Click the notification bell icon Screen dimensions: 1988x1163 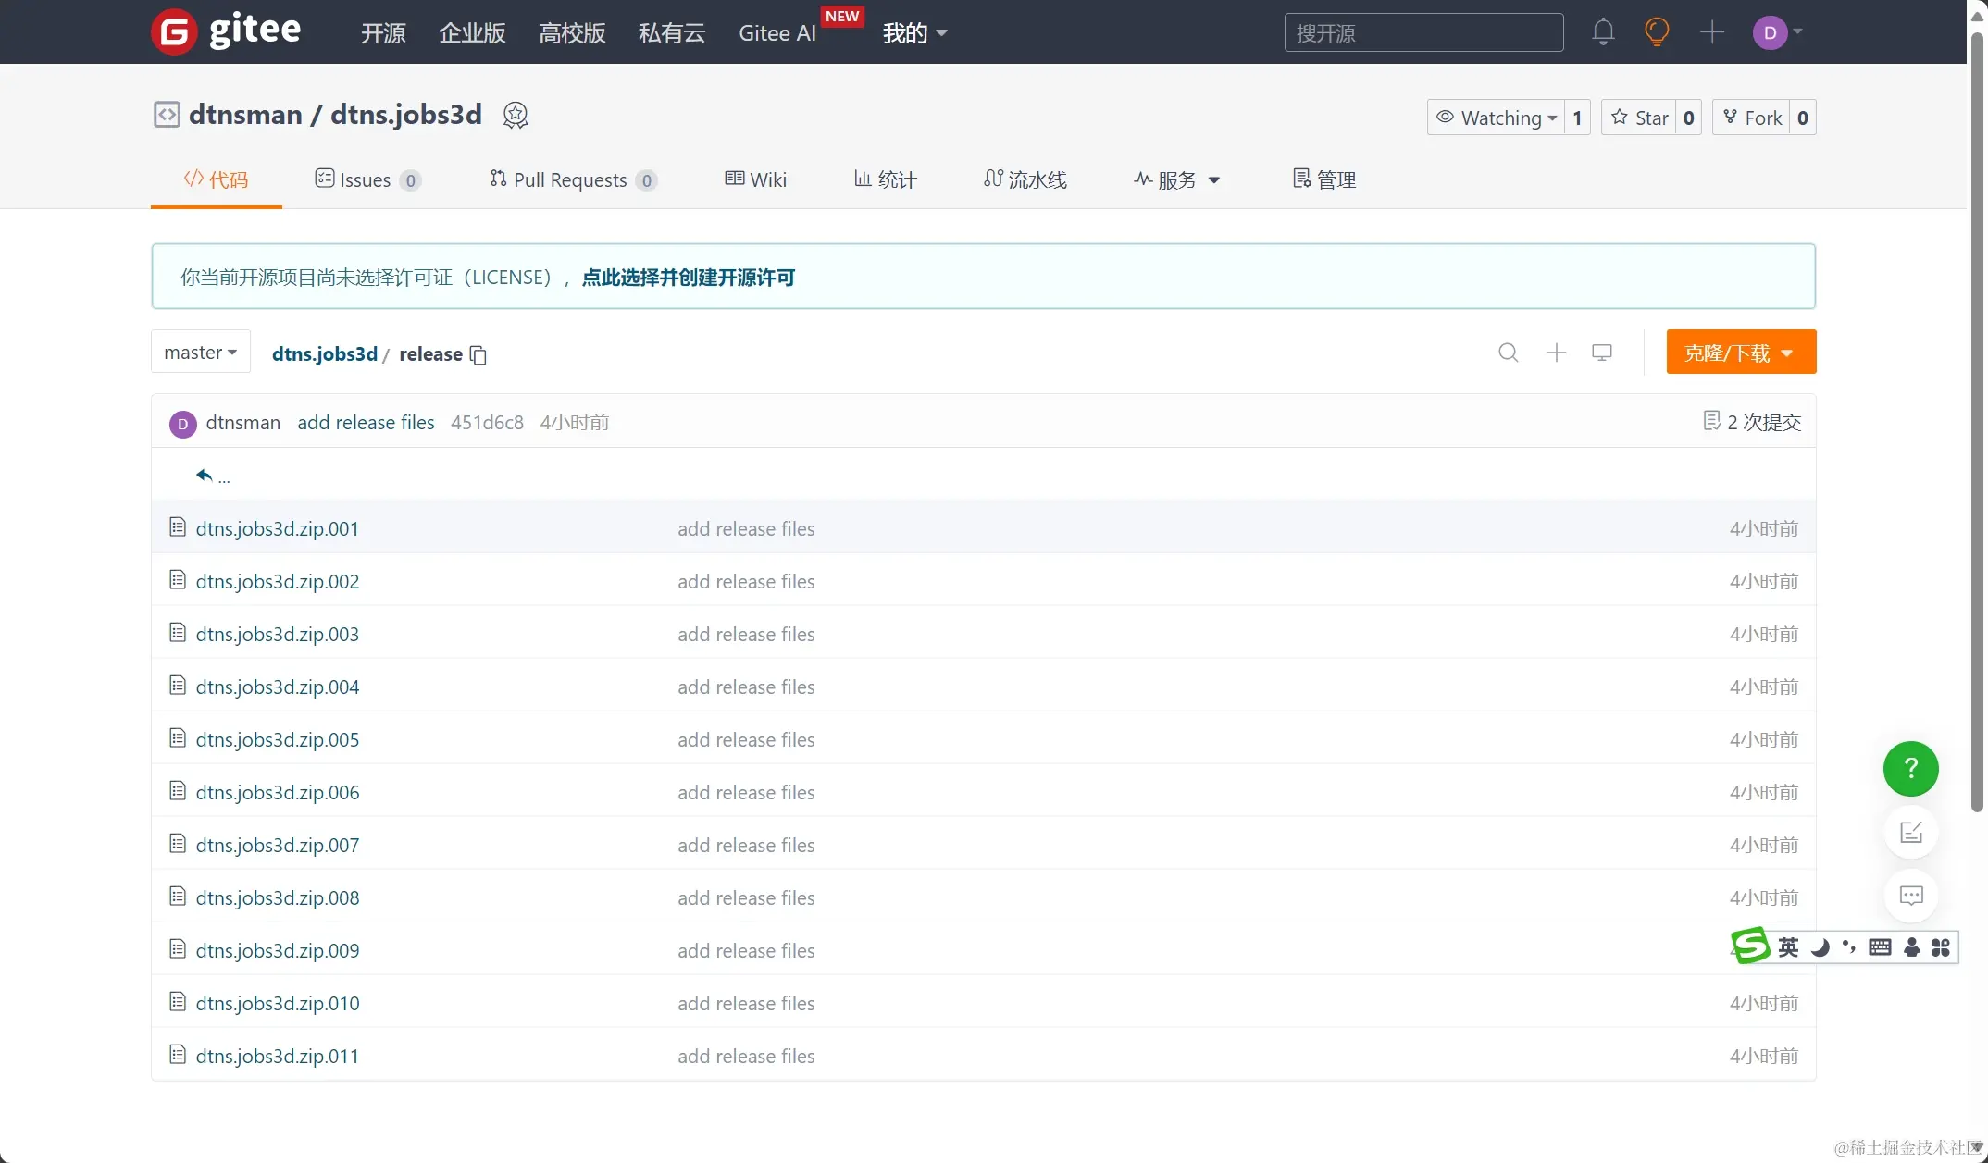(1603, 32)
